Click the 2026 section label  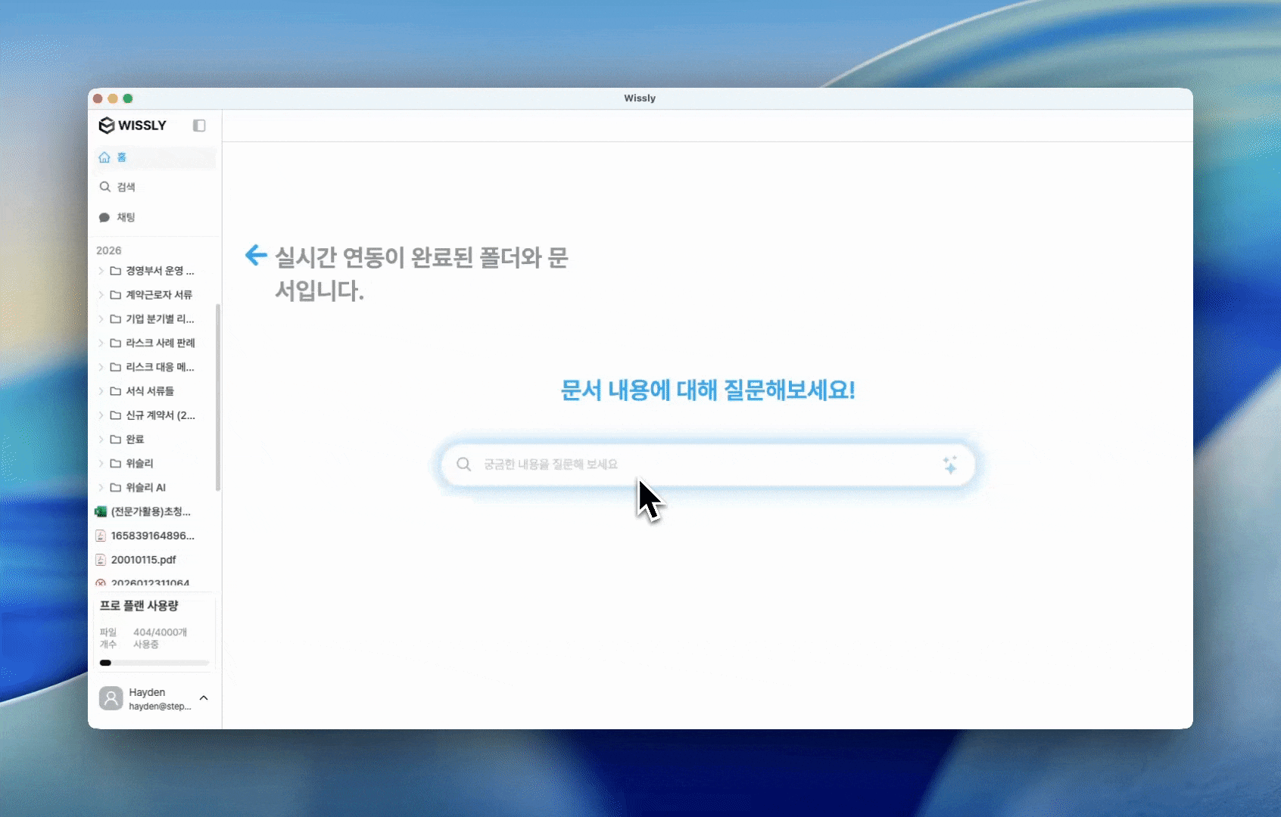109,250
